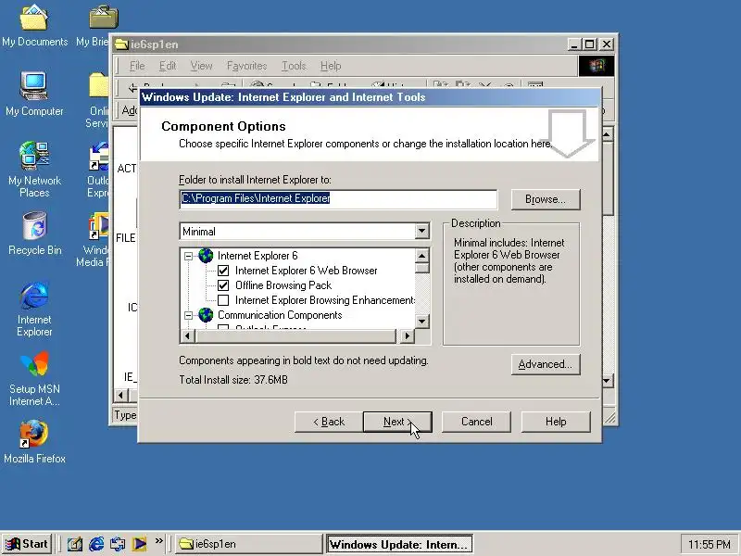Click Next to continue setup

point(397,422)
